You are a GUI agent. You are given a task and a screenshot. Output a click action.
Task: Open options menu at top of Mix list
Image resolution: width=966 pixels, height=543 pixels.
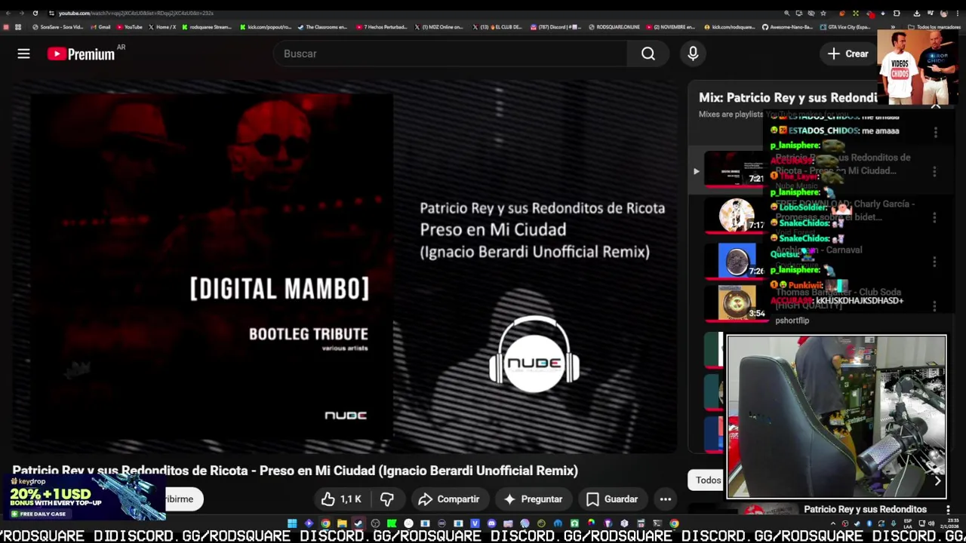pos(935,133)
